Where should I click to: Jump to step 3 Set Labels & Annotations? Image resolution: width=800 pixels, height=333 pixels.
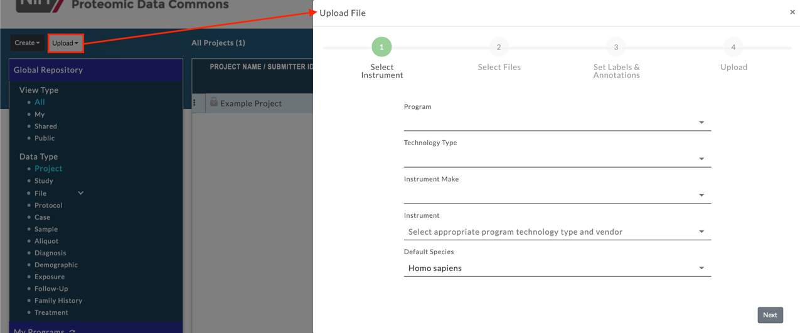[616, 48]
